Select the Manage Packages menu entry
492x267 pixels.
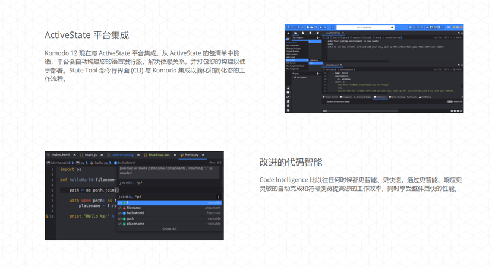tap(294, 49)
